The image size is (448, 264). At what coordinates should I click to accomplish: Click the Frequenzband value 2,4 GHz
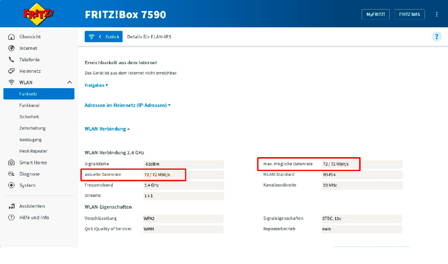tap(183, 185)
